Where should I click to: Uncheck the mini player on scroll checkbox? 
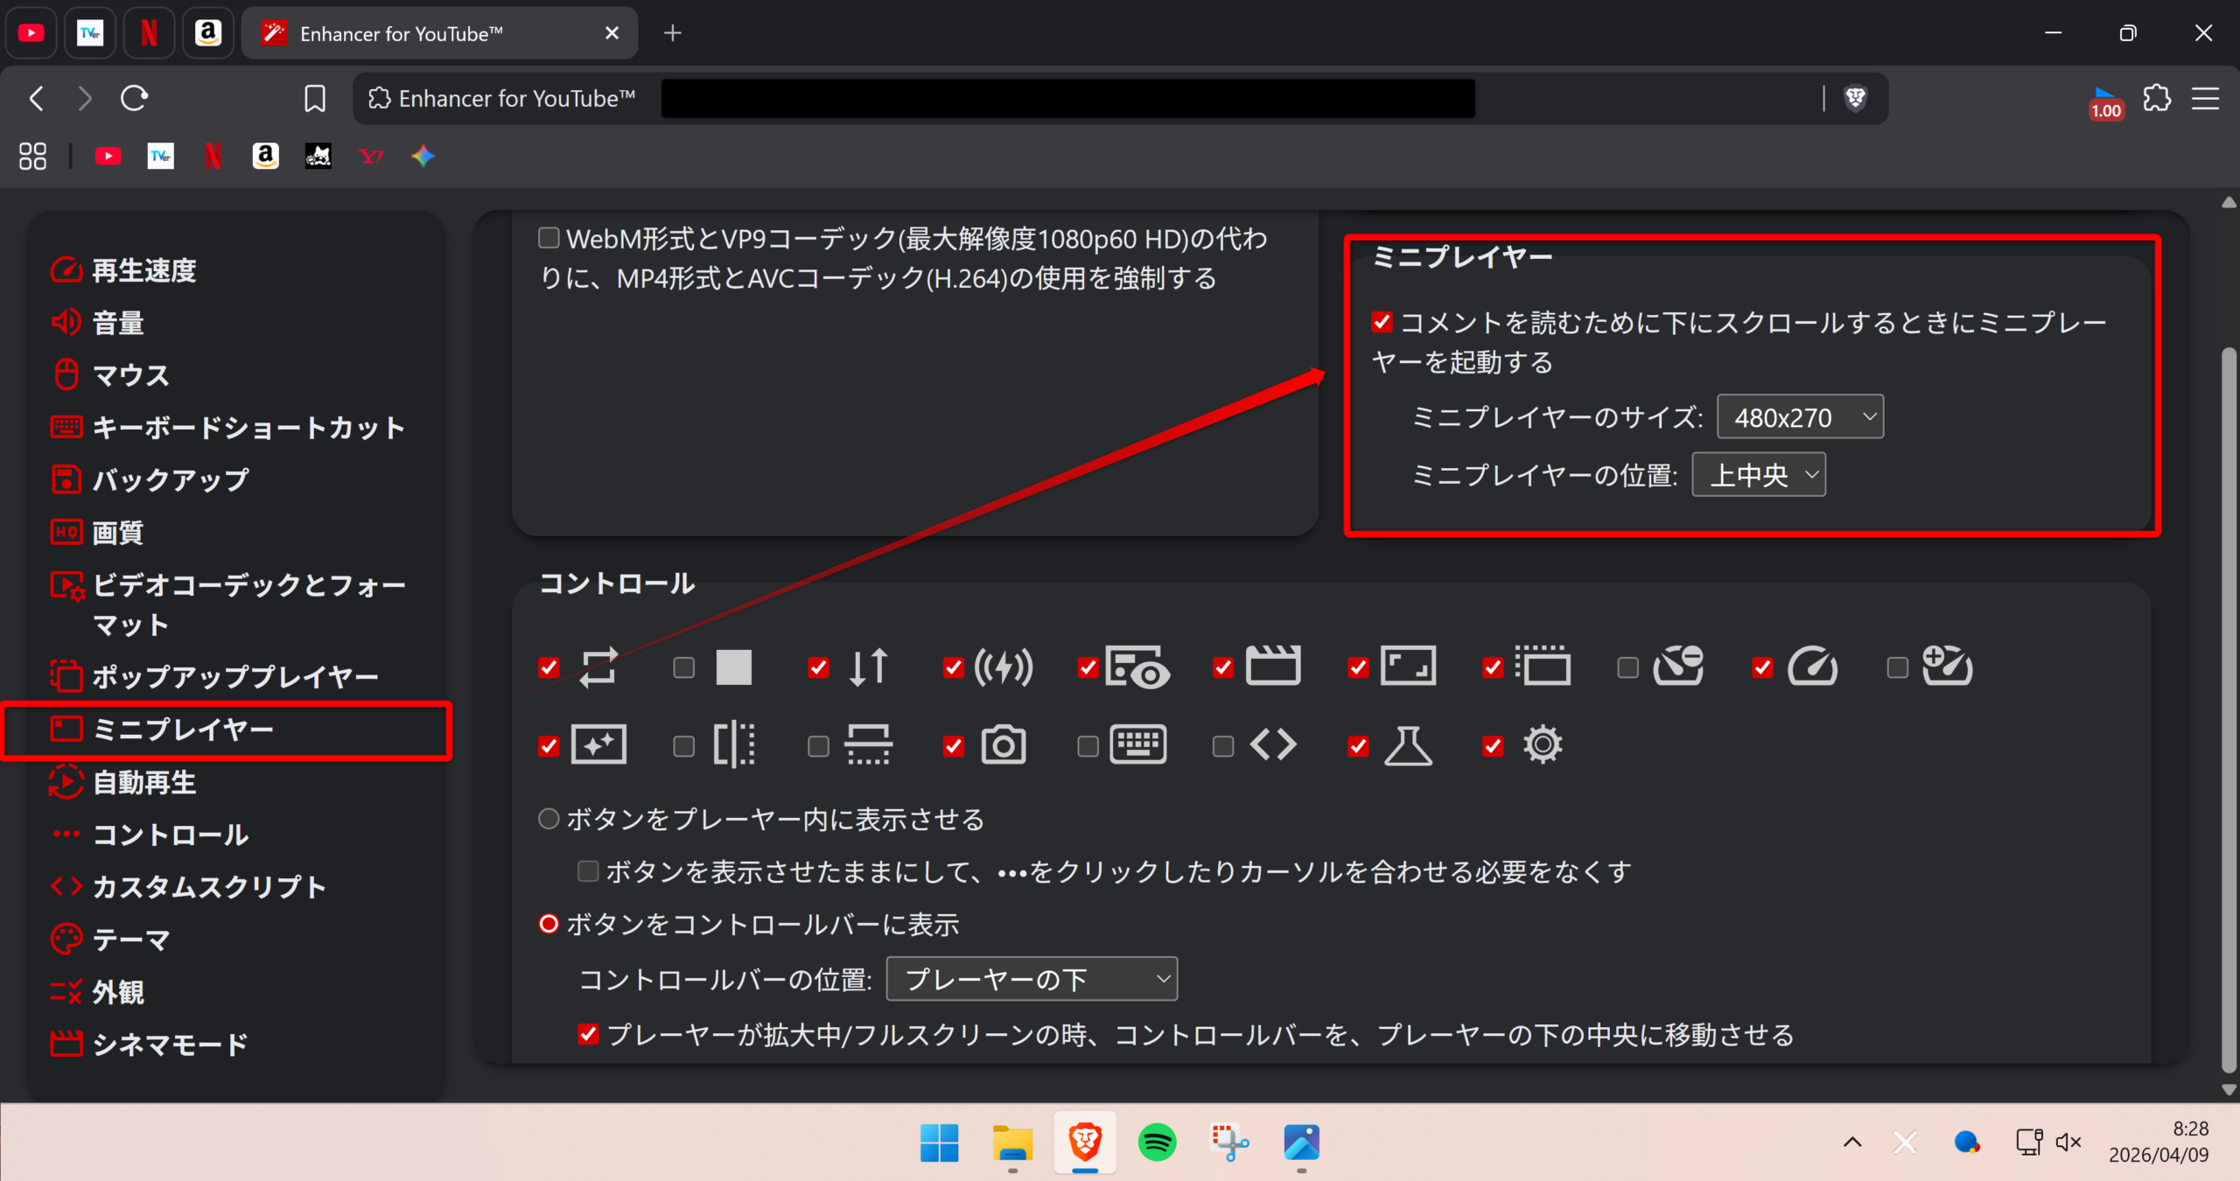click(1382, 323)
